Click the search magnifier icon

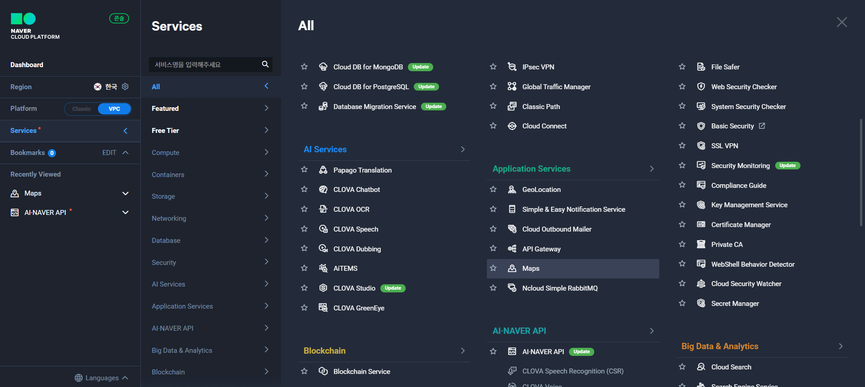pos(265,64)
